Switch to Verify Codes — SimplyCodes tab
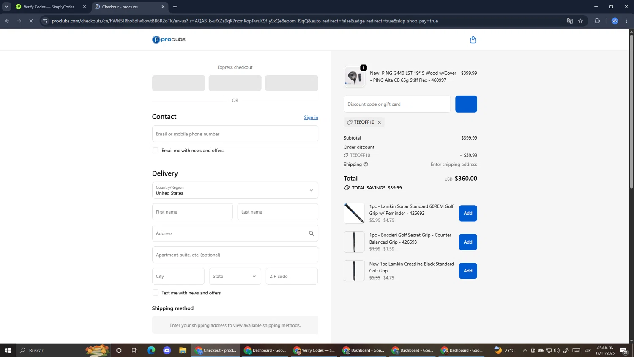The width and height of the screenshot is (634, 357). coord(49,7)
